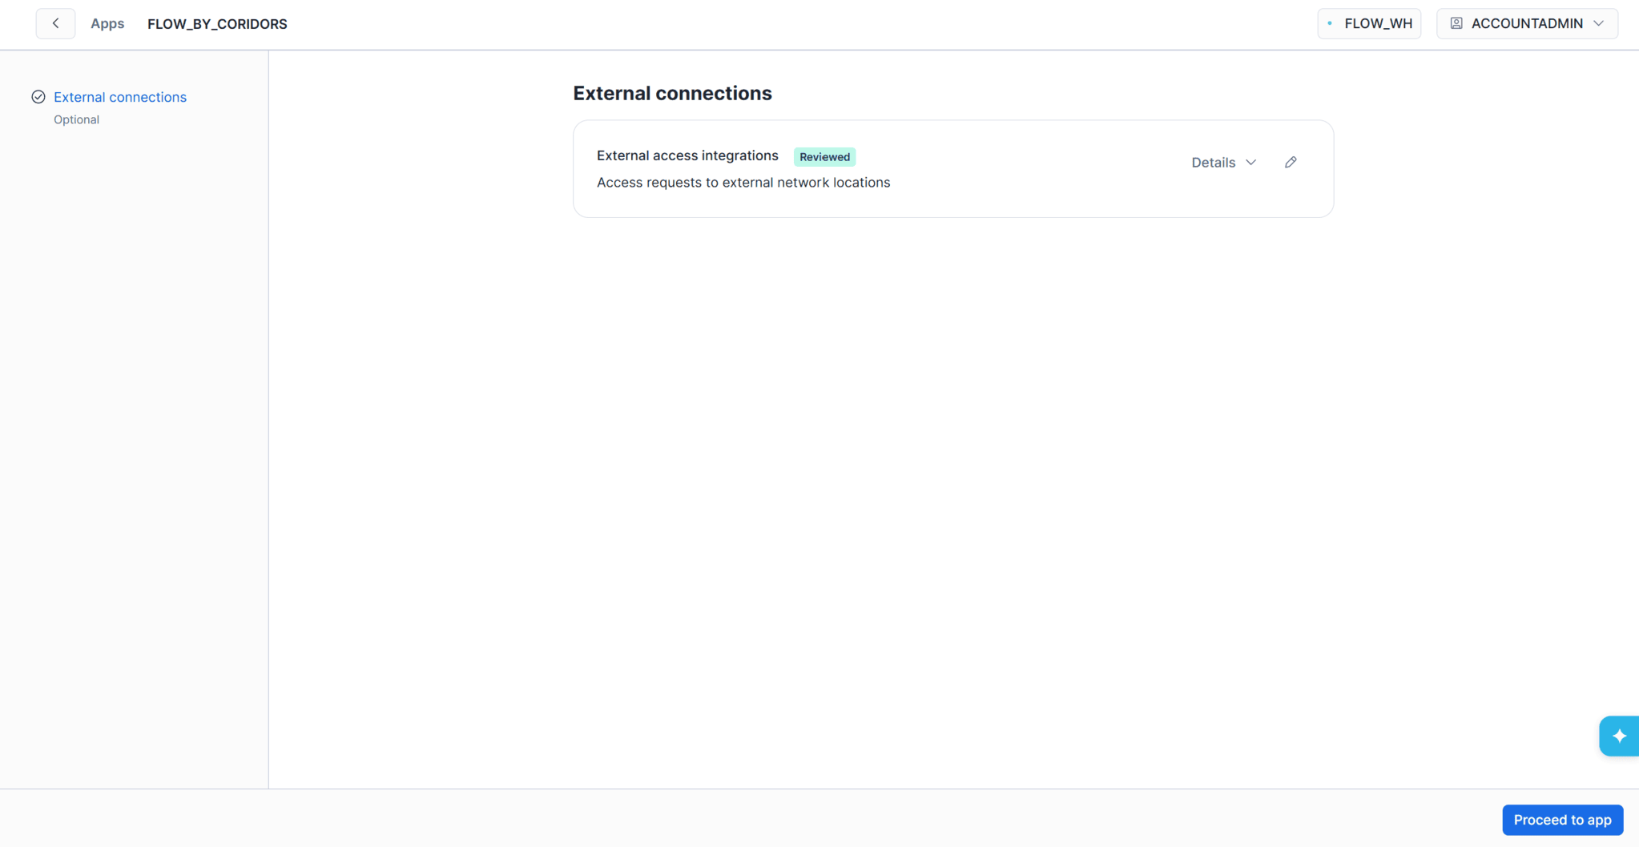This screenshot has height=847, width=1639.
Task: Edit External access integrations with pencil icon
Action: pos(1291,163)
